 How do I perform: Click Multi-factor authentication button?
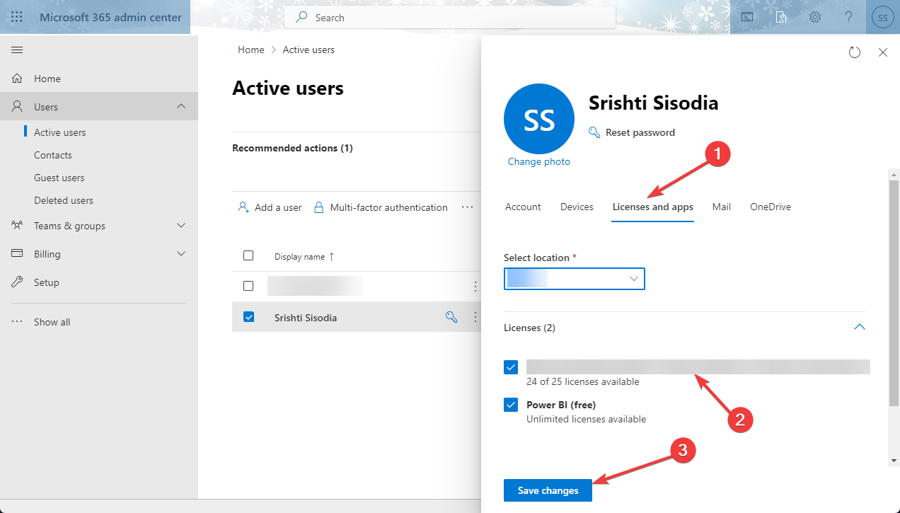381,207
